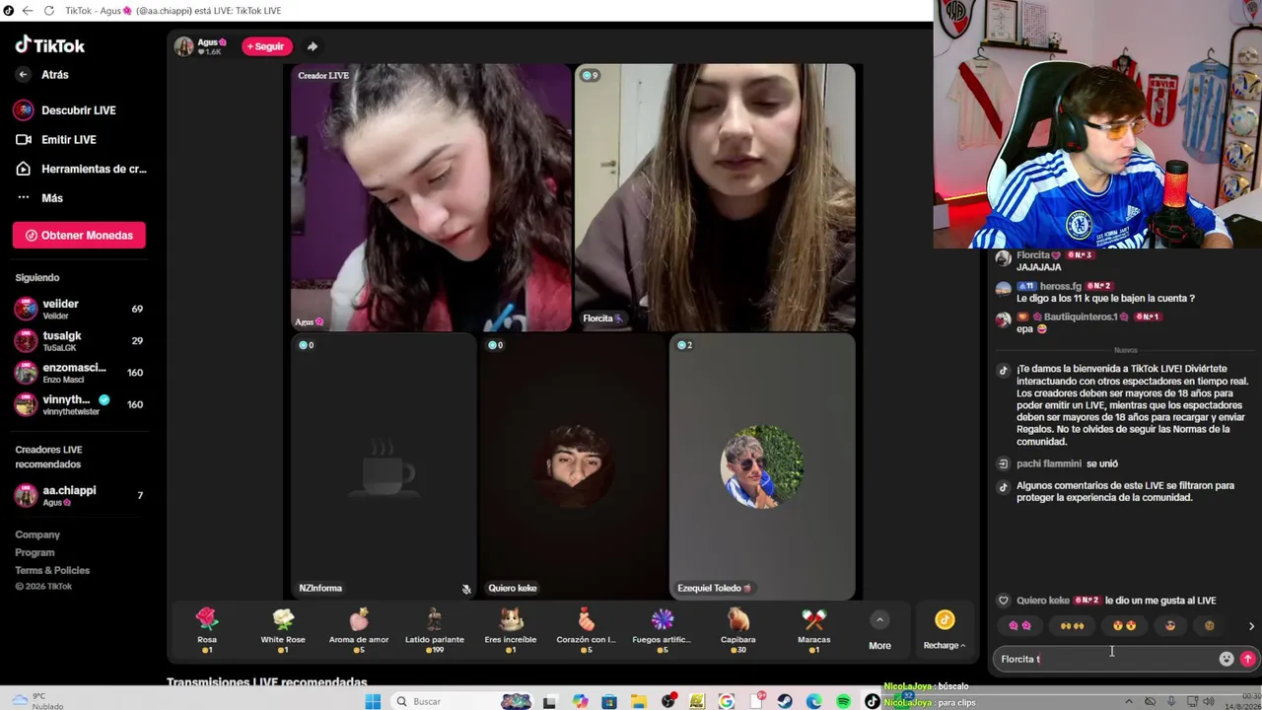Send a Maracas gift
Viewport: 1262px width, 710px height.
(814, 630)
